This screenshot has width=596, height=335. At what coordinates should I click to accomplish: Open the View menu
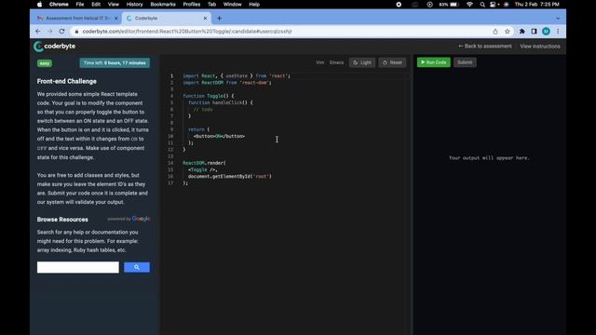tap(114, 5)
